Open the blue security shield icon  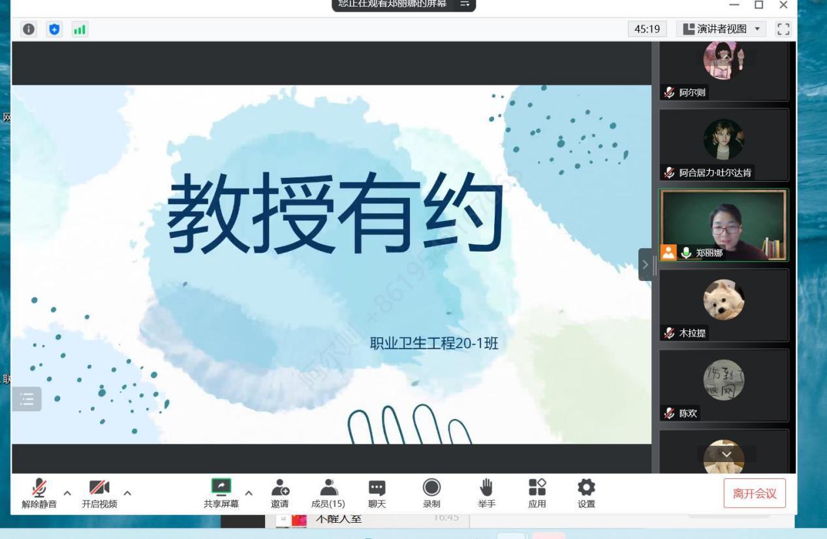coord(54,29)
